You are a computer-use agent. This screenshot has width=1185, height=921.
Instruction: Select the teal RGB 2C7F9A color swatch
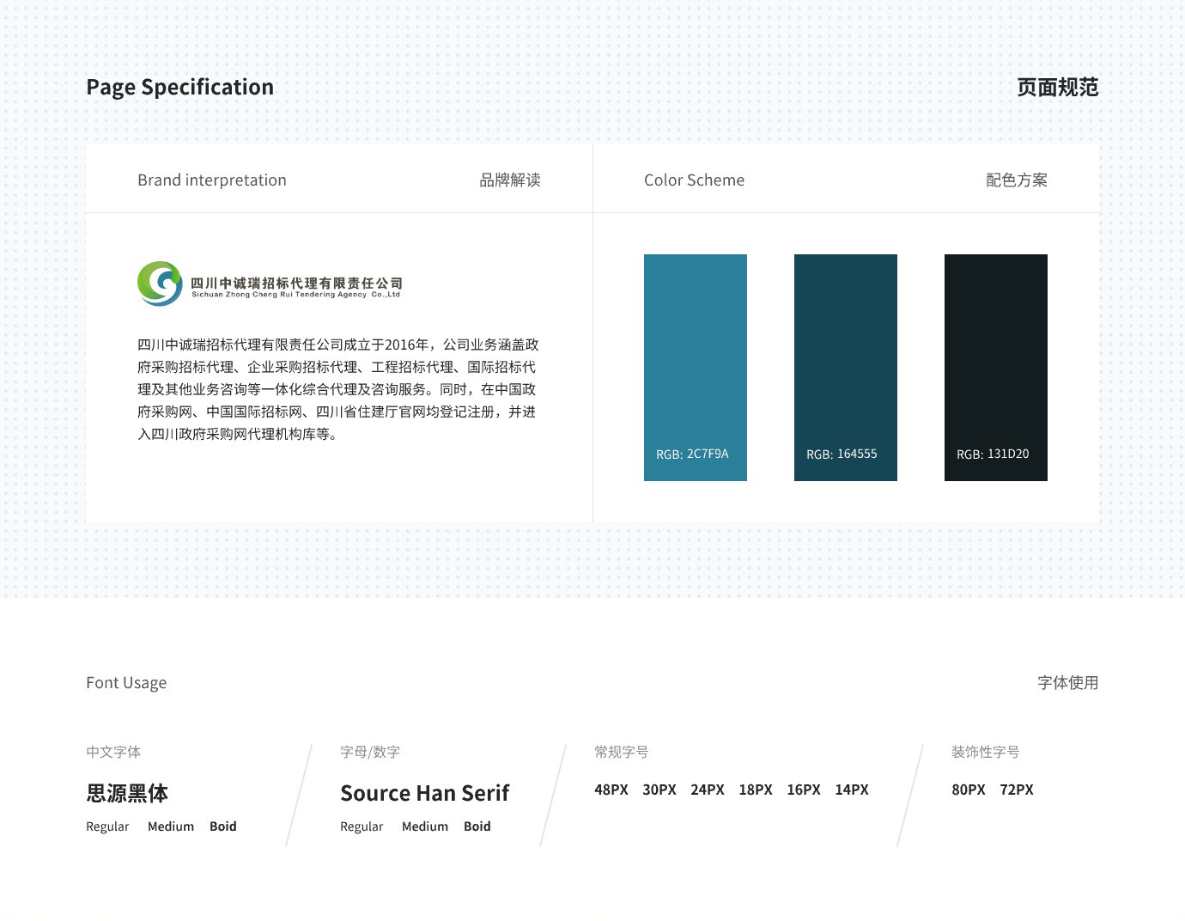[x=696, y=367]
